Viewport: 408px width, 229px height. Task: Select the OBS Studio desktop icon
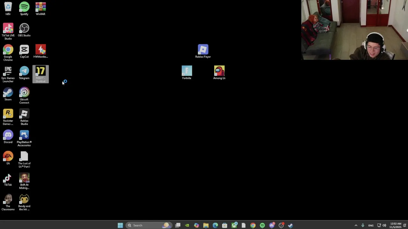pos(24,30)
